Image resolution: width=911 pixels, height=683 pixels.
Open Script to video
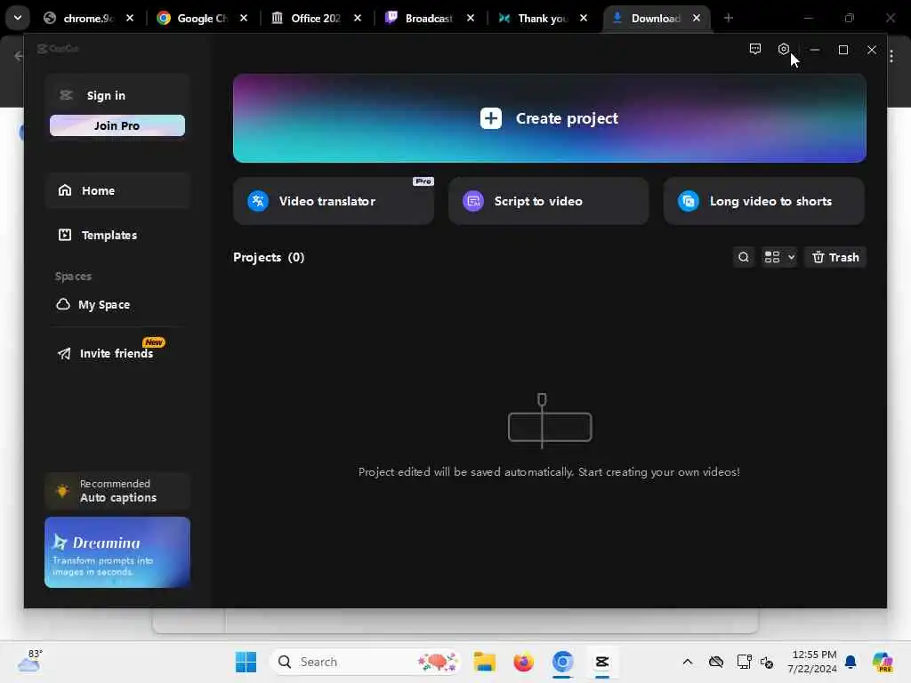pyautogui.click(x=548, y=201)
